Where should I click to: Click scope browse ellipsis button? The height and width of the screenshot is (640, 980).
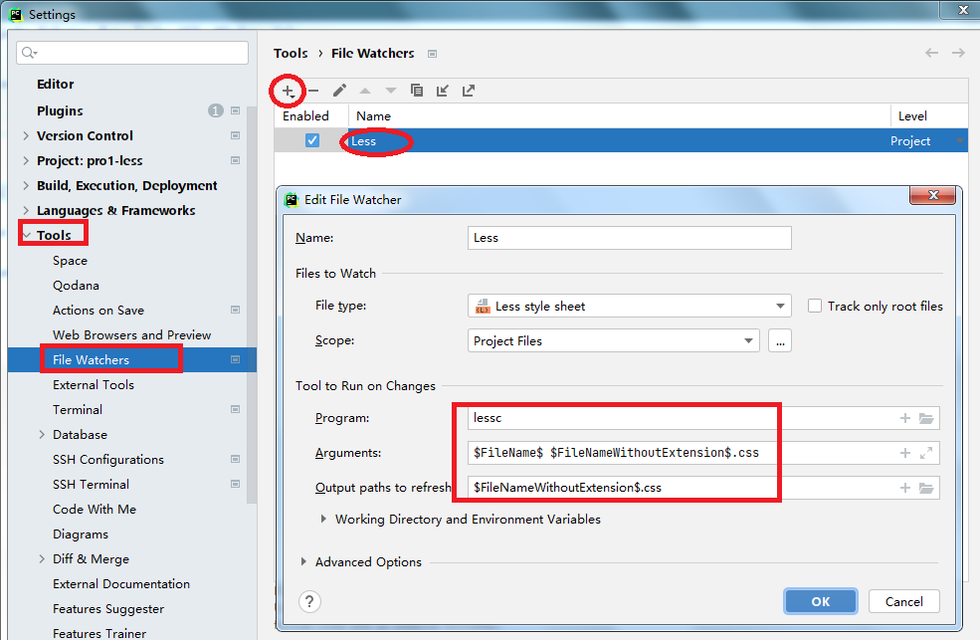tap(780, 341)
